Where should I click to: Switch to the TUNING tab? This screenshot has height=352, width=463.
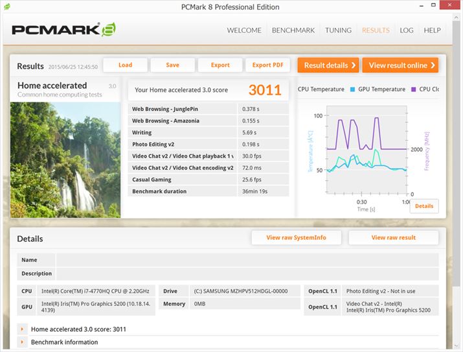tap(338, 30)
